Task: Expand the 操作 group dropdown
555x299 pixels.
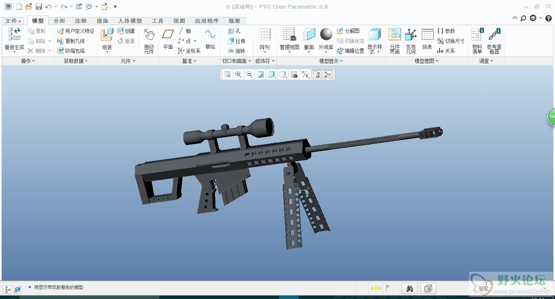Action: tap(28, 61)
